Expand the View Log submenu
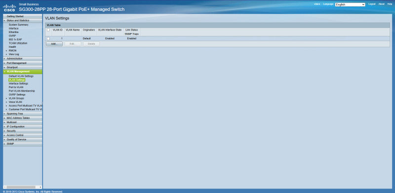This screenshot has height=193, width=395. (14, 54)
